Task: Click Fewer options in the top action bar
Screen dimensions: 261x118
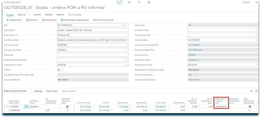Action: coord(75,14)
